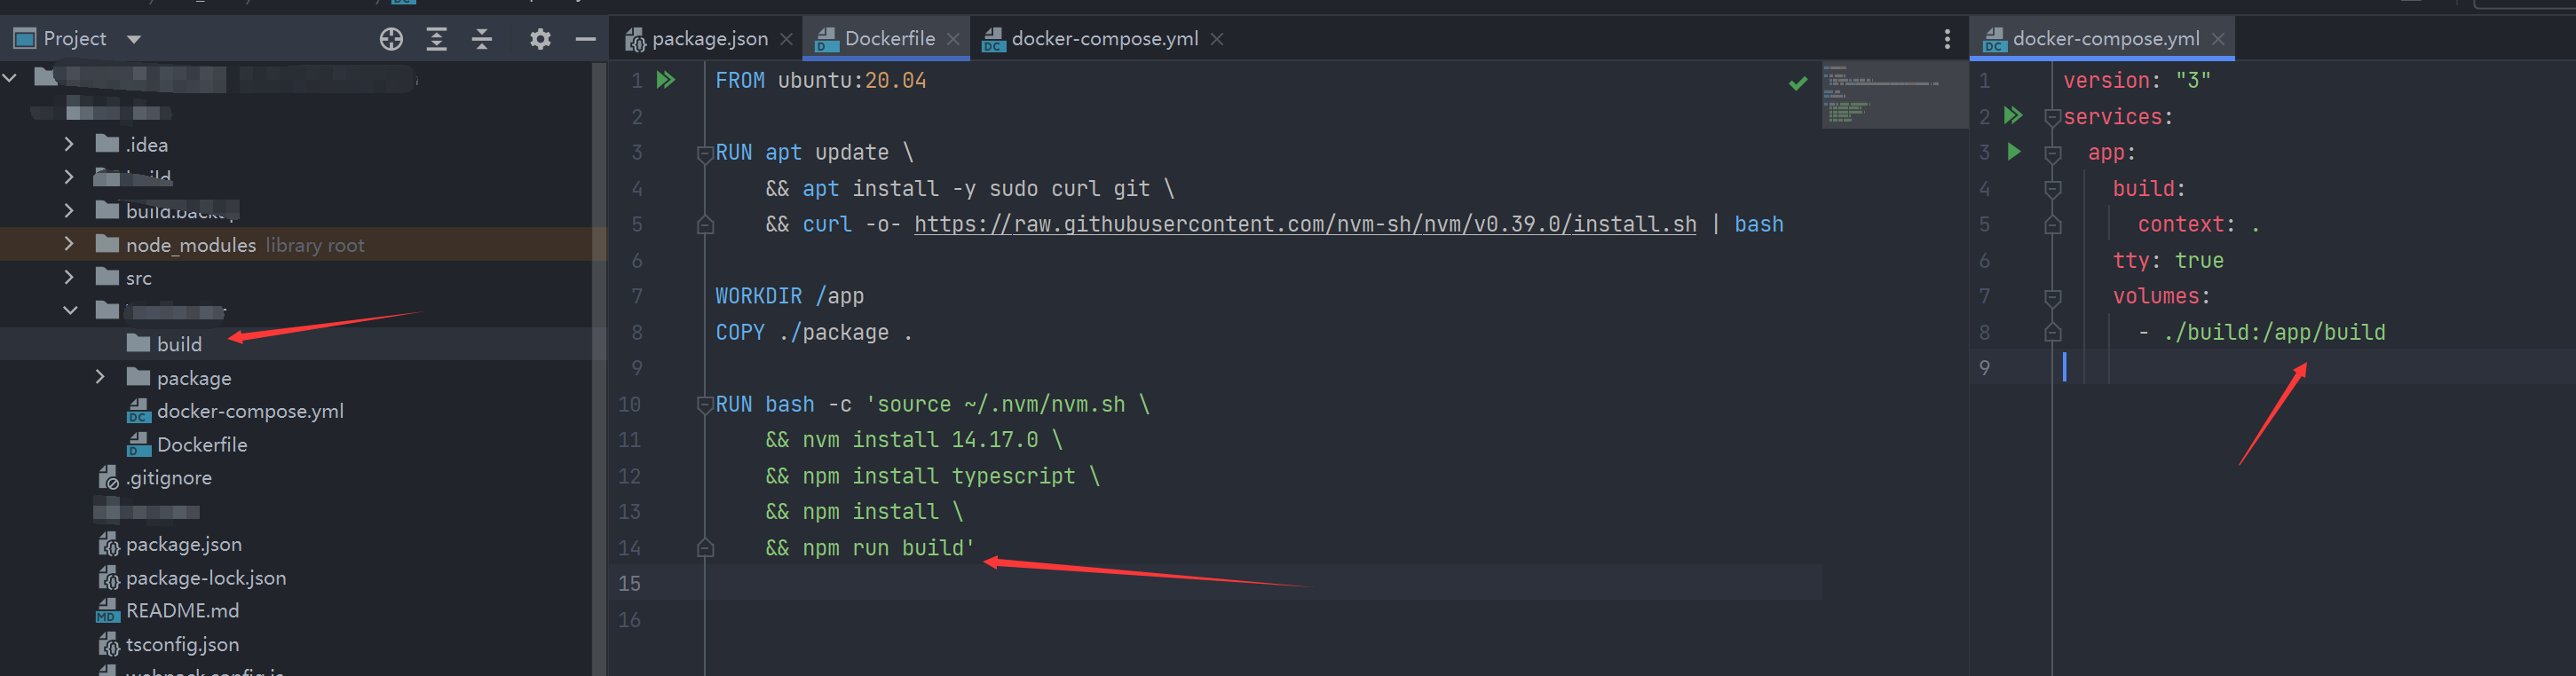Open tsconfig.json in project tree
Screen dimensions: 2576x676
tap(182, 644)
